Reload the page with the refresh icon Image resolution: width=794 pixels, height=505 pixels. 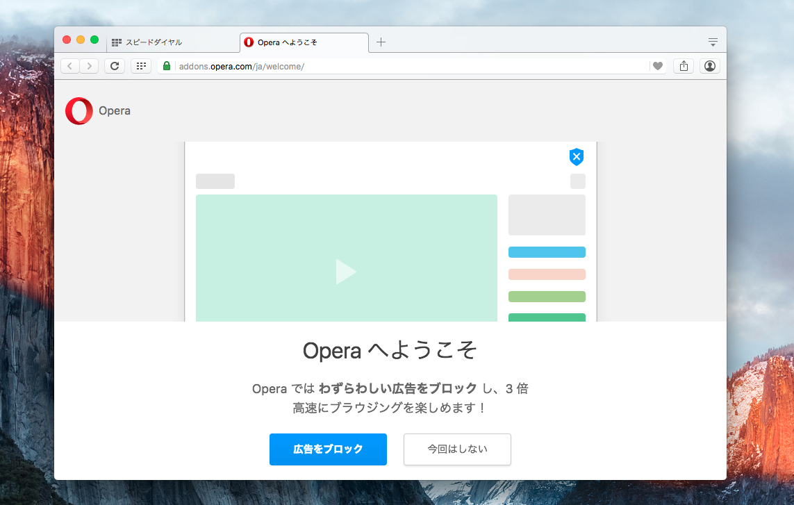pyautogui.click(x=115, y=66)
